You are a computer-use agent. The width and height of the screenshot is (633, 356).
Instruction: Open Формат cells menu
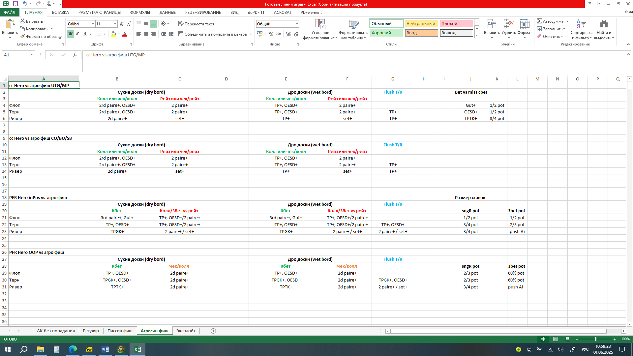point(525,29)
